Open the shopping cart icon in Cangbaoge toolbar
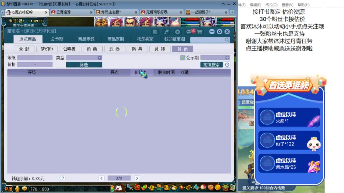The image size is (344, 193). coord(200,31)
